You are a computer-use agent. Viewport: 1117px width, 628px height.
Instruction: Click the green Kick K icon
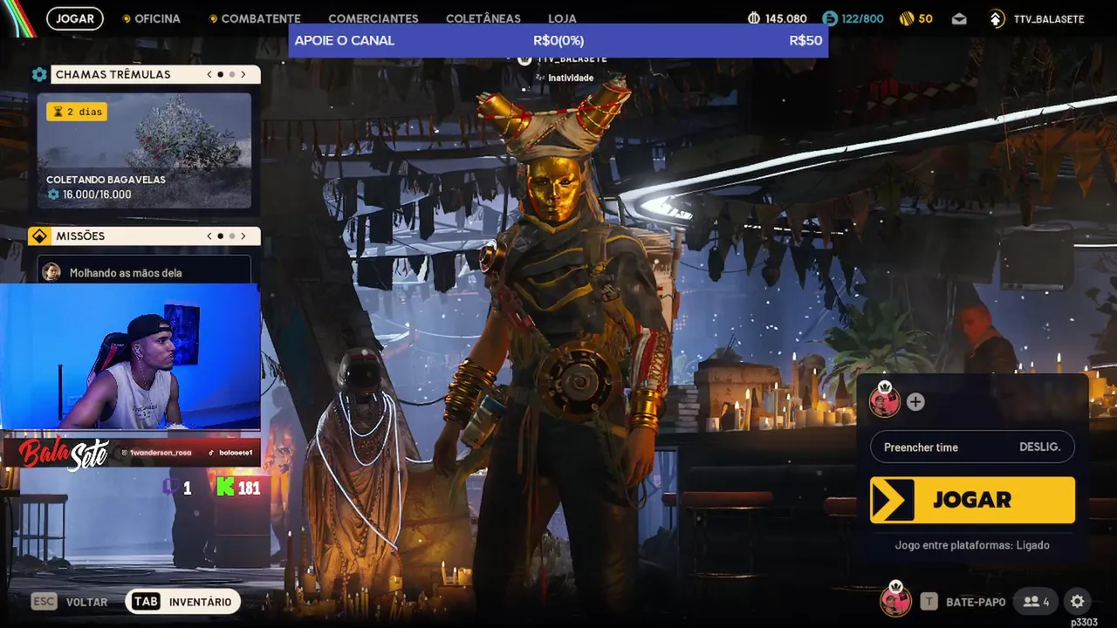225,487
